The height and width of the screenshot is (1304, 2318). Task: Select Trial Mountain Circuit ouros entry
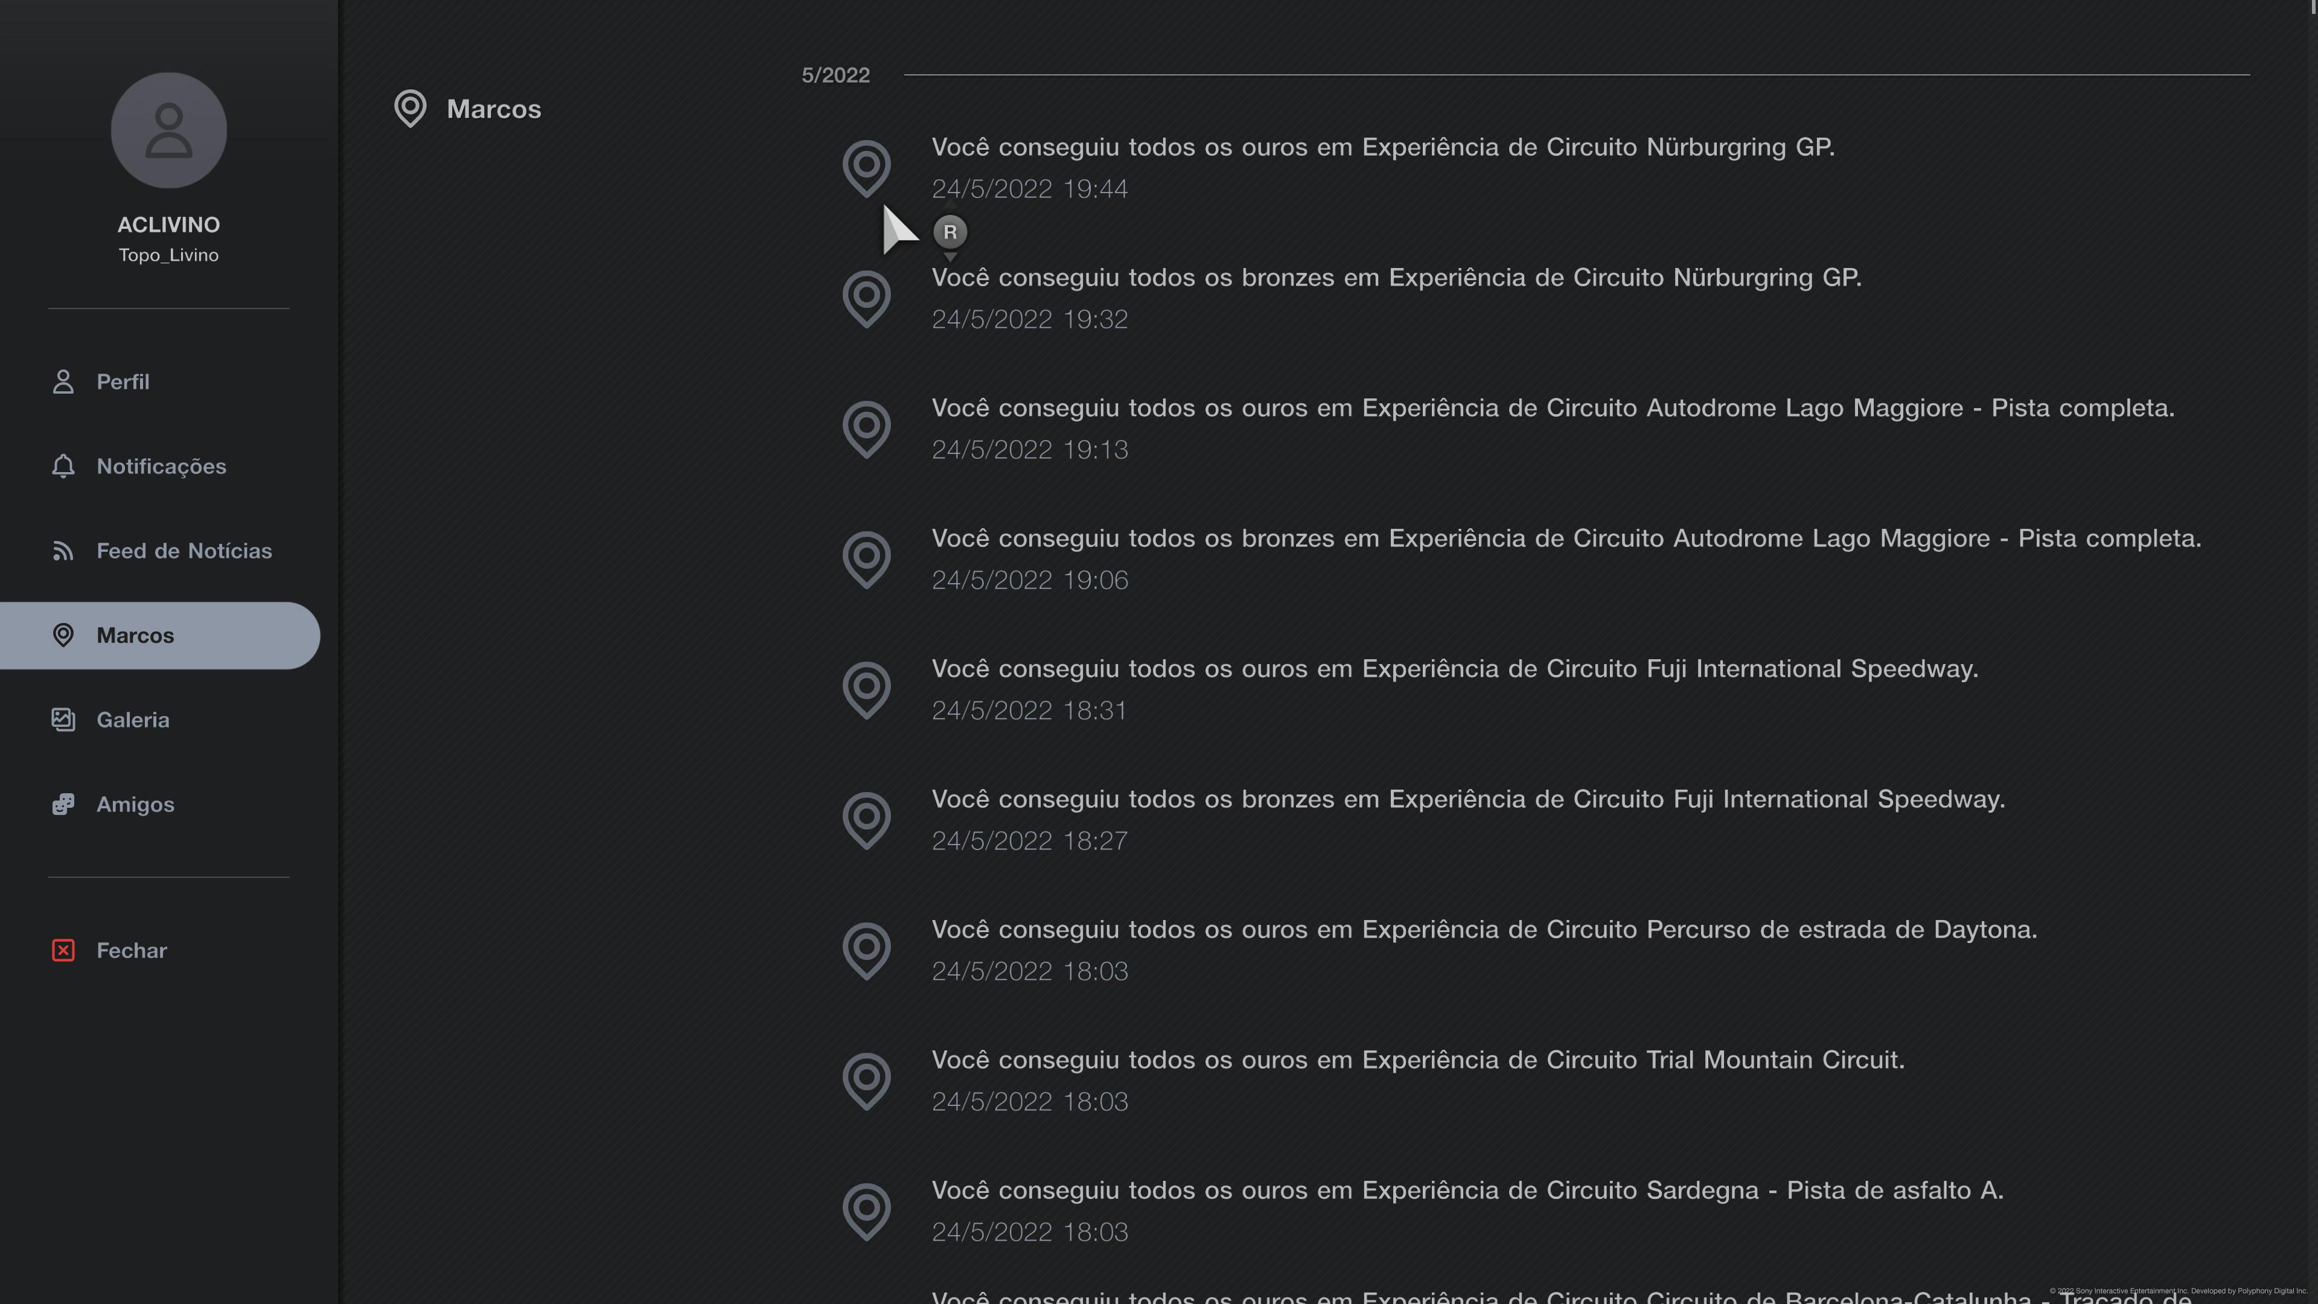(1418, 1060)
